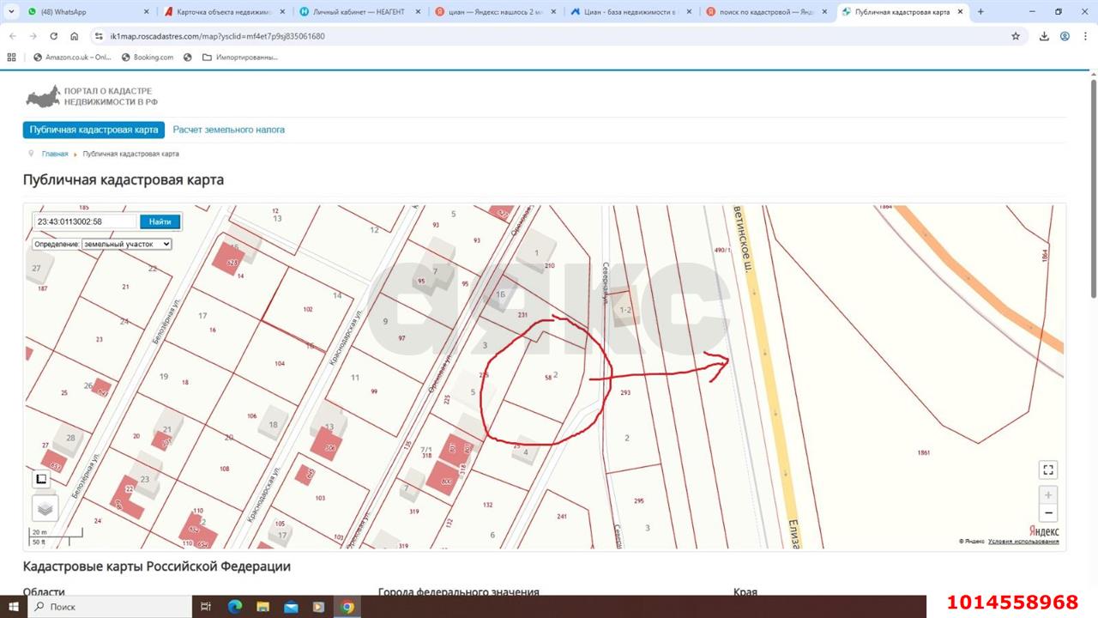Click the cadastral number search field
Screen dimensions: 1098x618
pyautogui.click(x=84, y=221)
